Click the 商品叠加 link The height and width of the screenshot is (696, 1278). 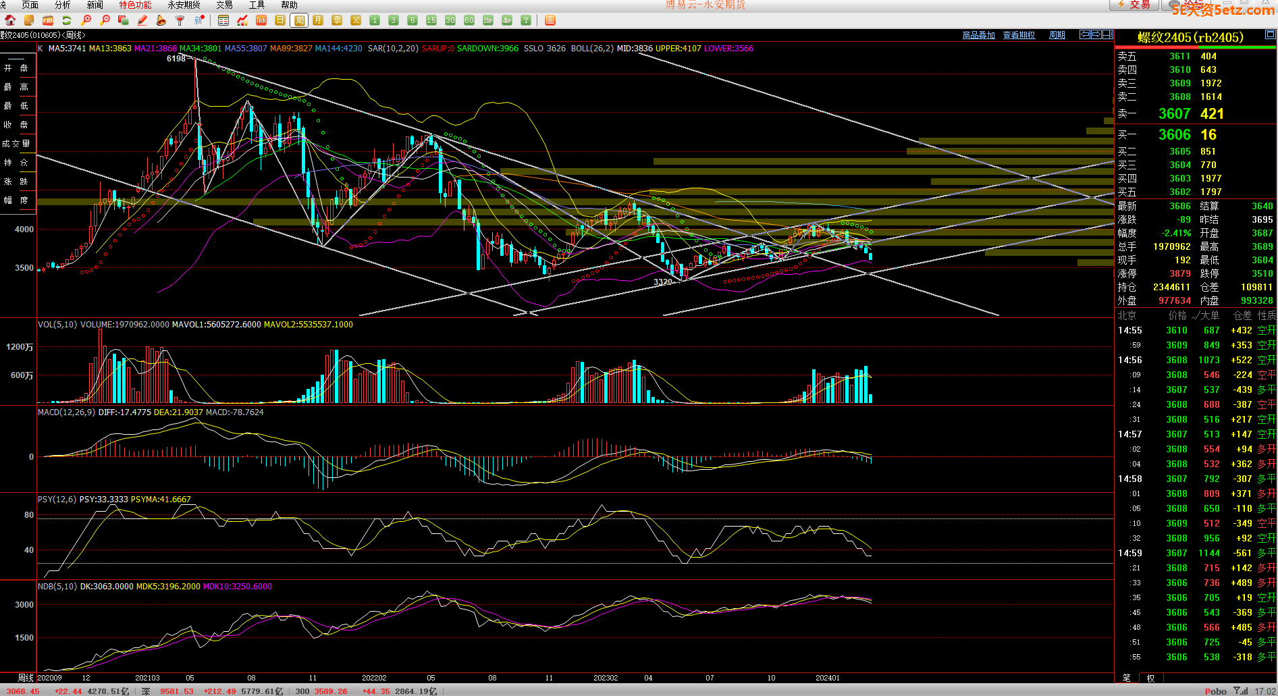pyautogui.click(x=978, y=35)
